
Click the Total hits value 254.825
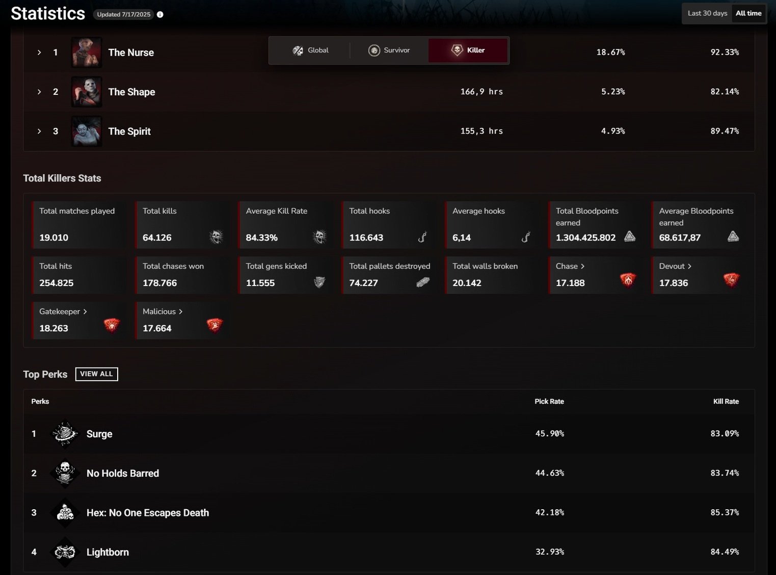57,283
